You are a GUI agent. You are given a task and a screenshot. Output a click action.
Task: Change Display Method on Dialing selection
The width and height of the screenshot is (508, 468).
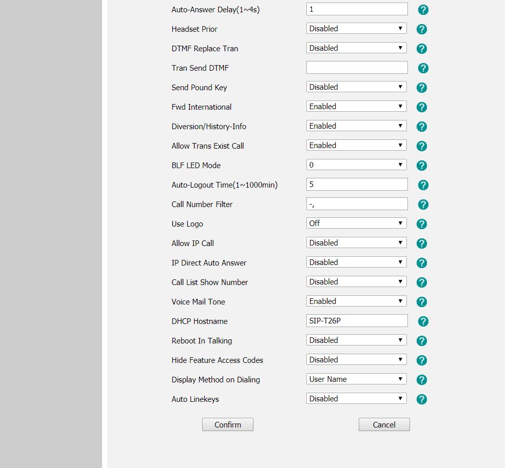(357, 379)
